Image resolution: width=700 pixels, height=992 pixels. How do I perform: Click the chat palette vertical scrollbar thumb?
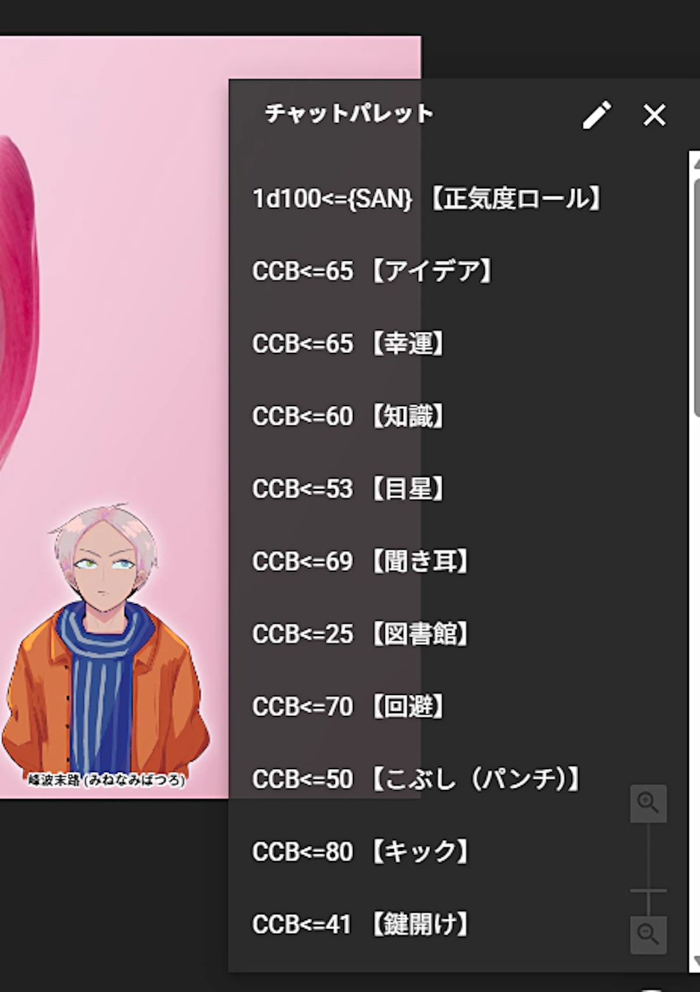[696, 298]
